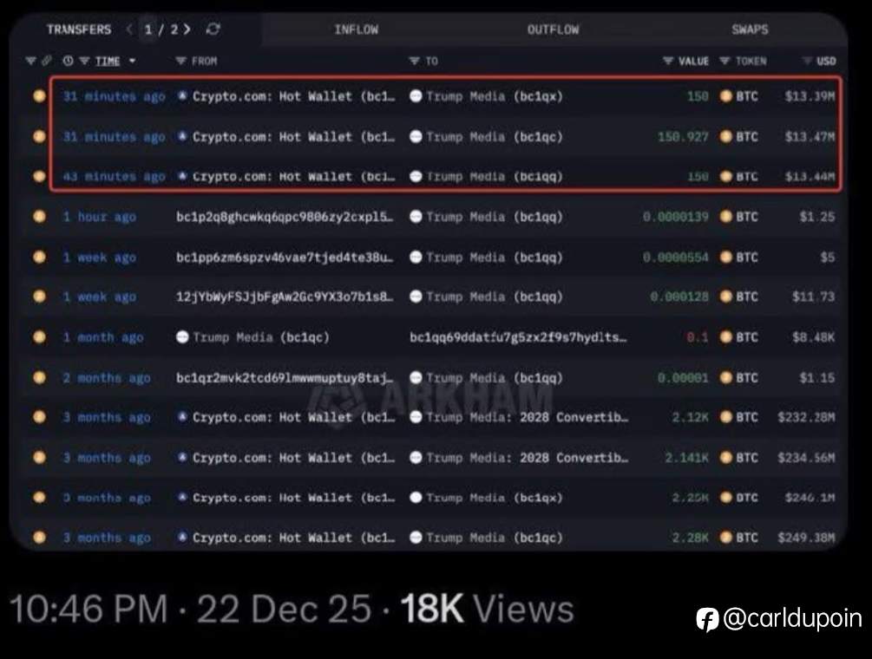Open Trump Media (bc1qc) in the $13.47M row
This screenshot has width=872, height=659.
click(x=495, y=137)
